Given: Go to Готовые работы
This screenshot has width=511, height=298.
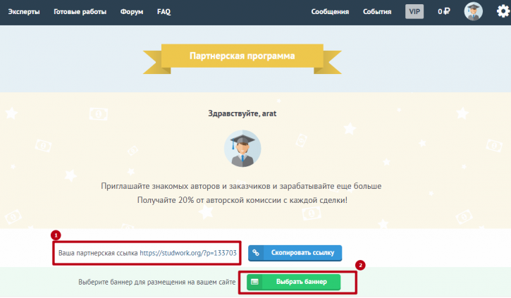Looking at the screenshot, I should pyautogui.click(x=80, y=12).
